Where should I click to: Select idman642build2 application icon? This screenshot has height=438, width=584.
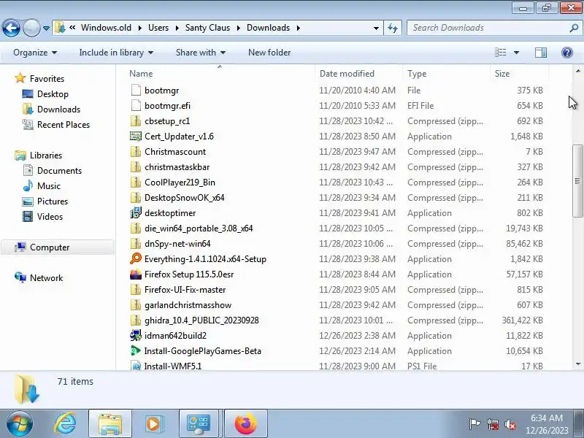click(x=136, y=336)
